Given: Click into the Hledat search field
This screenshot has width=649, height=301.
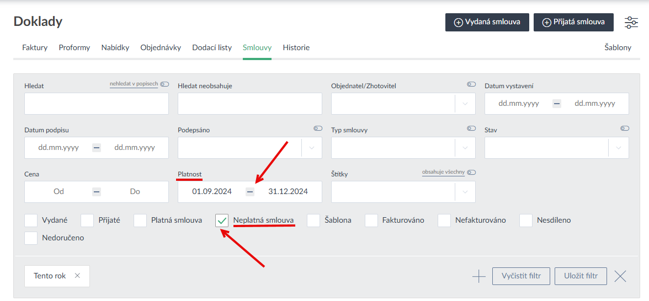Looking at the screenshot, I should click(x=97, y=104).
